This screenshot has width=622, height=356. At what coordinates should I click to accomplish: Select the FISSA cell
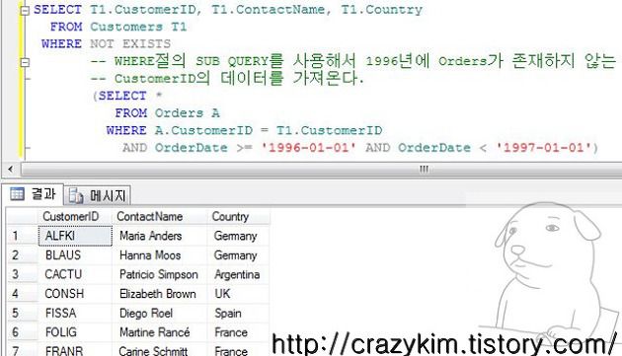coord(75,314)
